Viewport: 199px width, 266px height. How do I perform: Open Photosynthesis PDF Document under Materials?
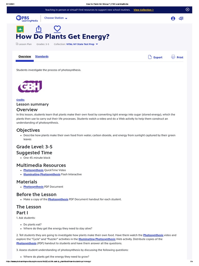(x=33, y=187)
